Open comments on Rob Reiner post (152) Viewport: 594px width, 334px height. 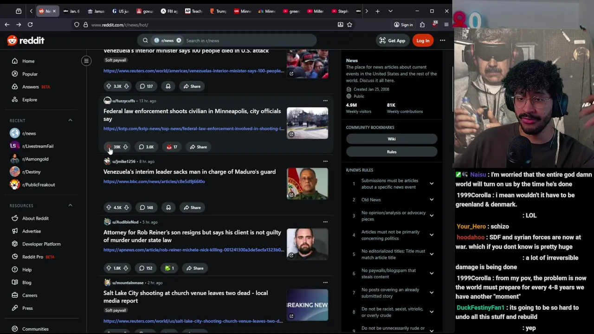pyautogui.click(x=146, y=268)
